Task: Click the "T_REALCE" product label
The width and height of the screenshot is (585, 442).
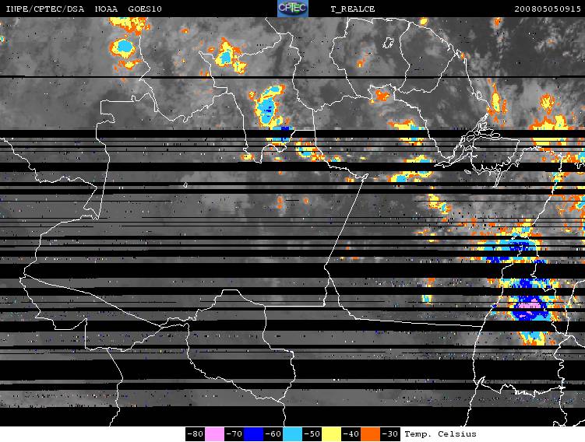Action: click(x=353, y=9)
